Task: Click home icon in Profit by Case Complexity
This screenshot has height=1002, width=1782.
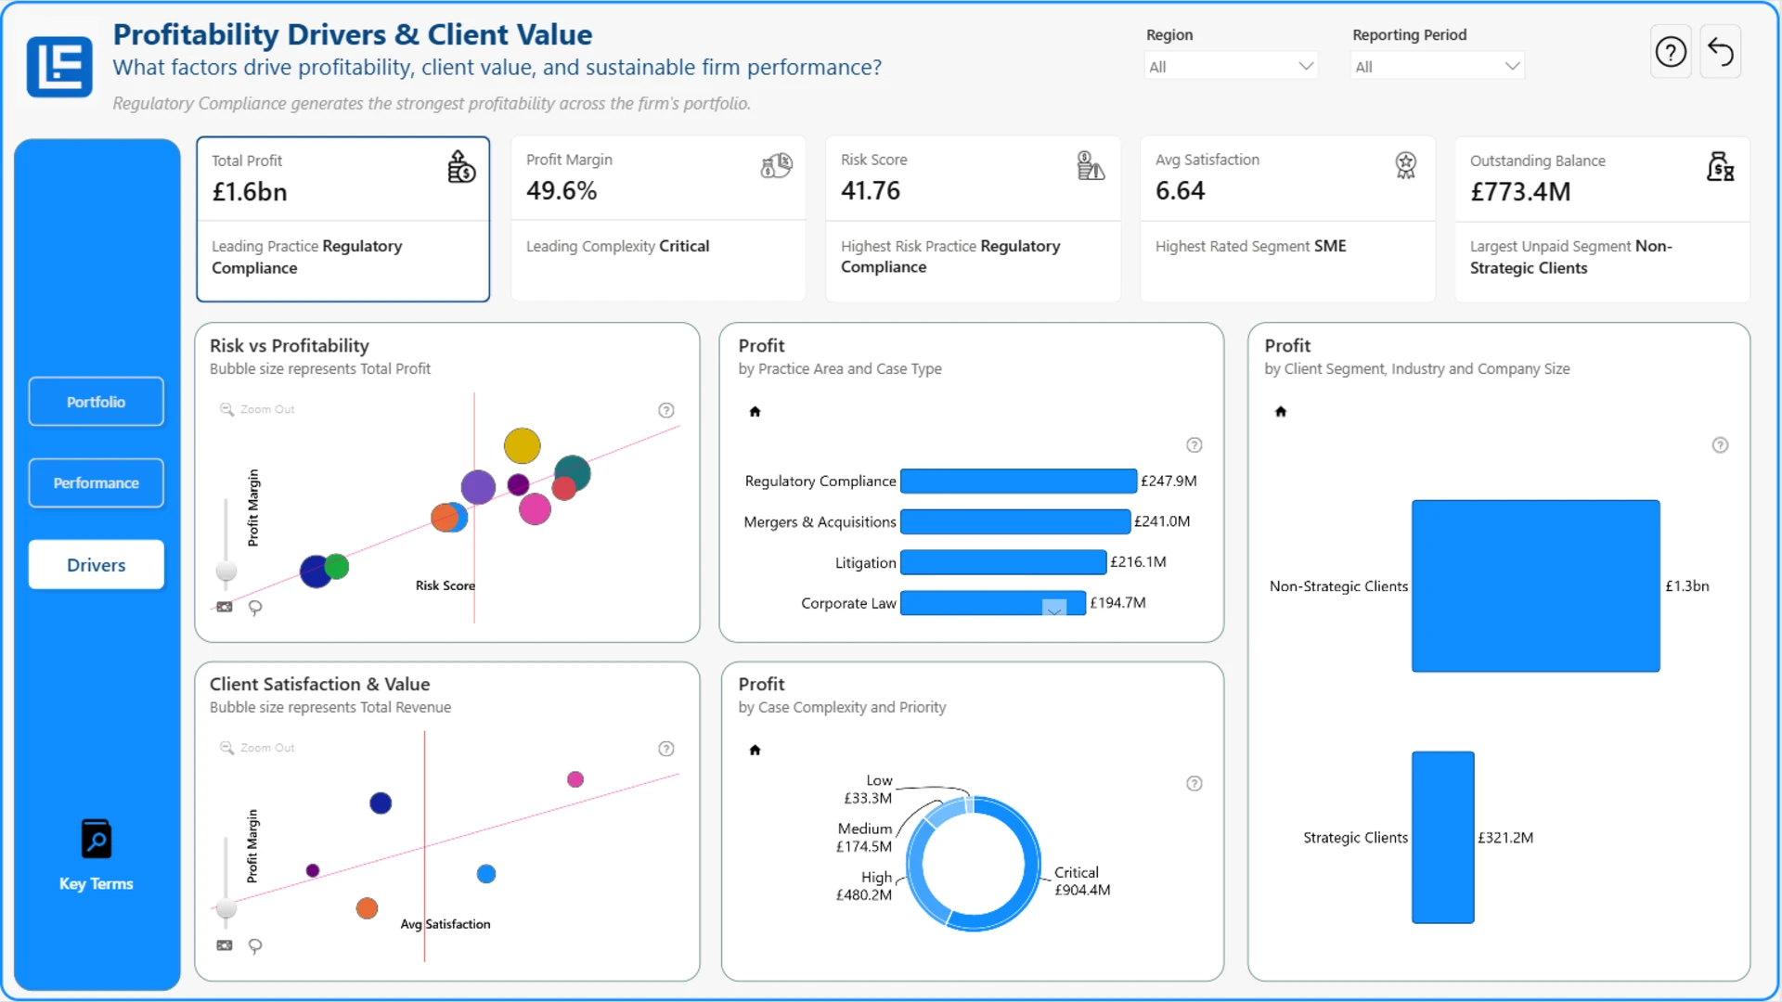Action: 755,750
